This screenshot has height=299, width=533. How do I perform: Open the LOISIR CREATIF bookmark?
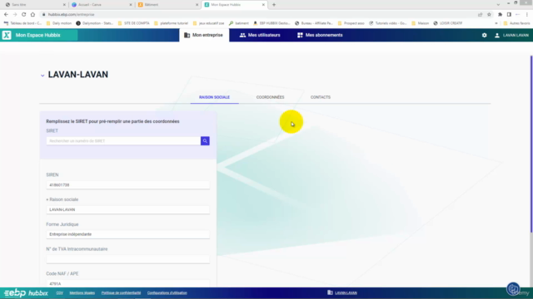[448, 23]
